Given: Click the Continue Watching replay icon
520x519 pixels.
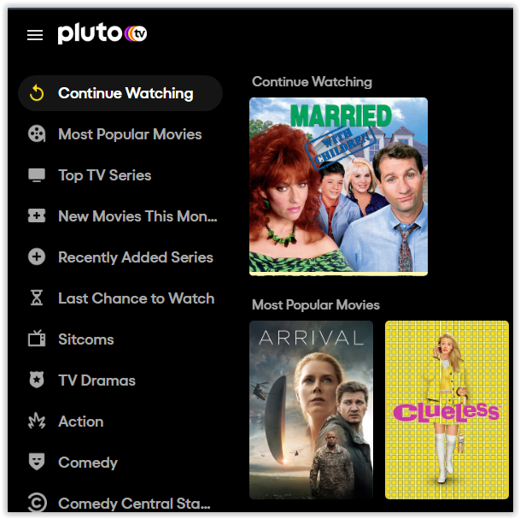Looking at the screenshot, I should click(37, 93).
